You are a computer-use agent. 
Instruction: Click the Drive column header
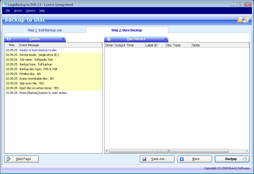tap(109, 45)
